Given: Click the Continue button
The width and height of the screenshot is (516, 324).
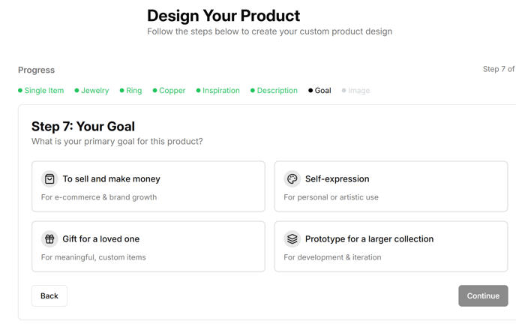Looking at the screenshot, I should pyautogui.click(x=483, y=295).
